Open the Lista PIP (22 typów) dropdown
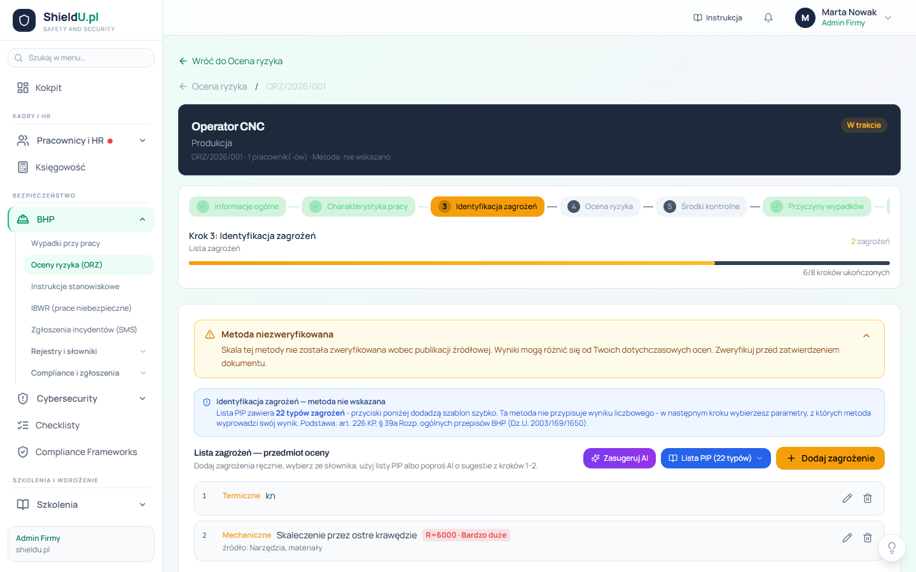This screenshot has width=916, height=572. [x=716, y=458]
